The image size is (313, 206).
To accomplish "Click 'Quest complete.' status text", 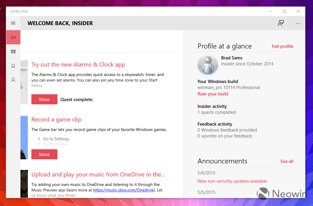I will [x=77, y=100].
